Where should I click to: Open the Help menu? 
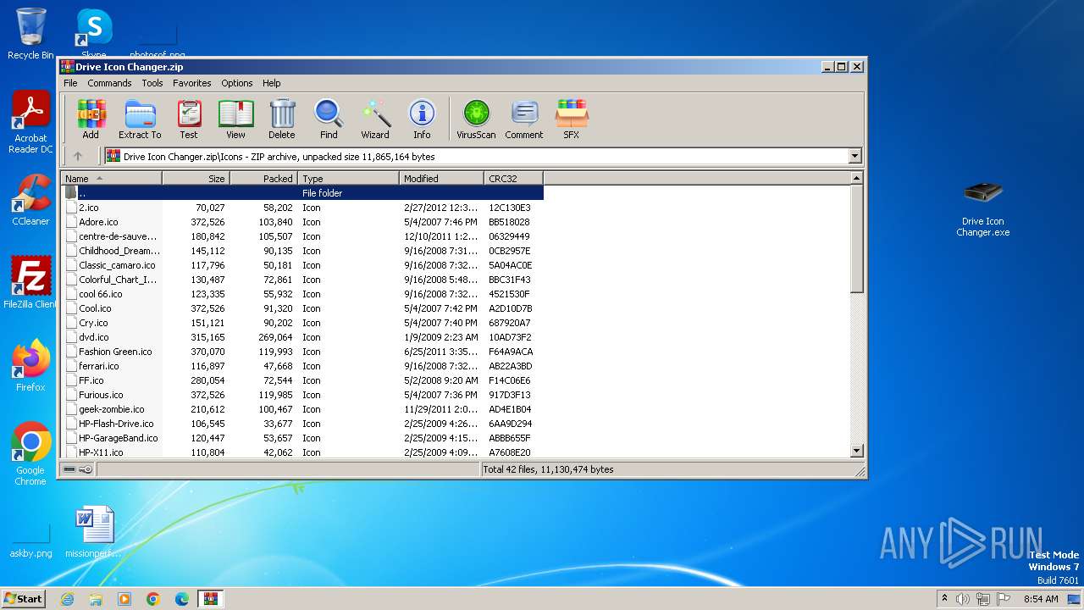click(x=271, y=83)
